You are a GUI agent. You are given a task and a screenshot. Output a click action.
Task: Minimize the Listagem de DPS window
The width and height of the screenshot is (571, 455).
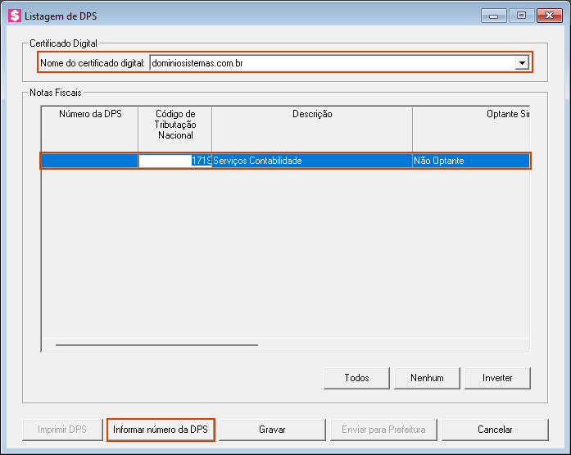[493, 14]
